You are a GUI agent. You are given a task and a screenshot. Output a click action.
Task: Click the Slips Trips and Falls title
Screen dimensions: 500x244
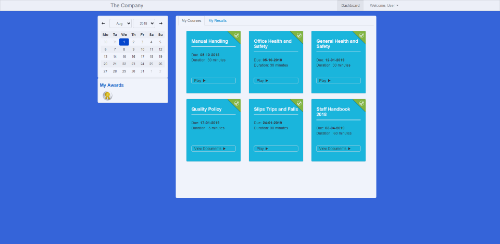coord(276,109)
